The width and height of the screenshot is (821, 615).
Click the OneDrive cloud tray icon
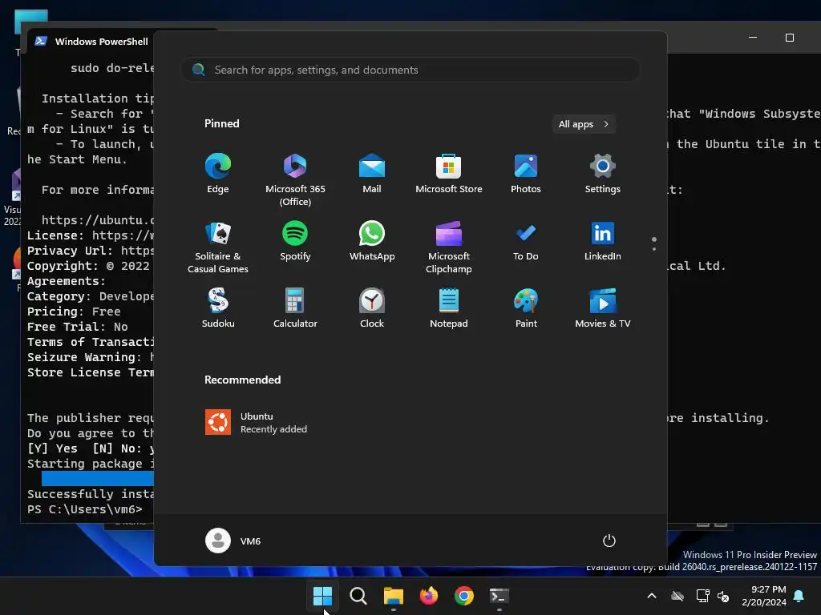pyautogui.click(x=677, y=596)
